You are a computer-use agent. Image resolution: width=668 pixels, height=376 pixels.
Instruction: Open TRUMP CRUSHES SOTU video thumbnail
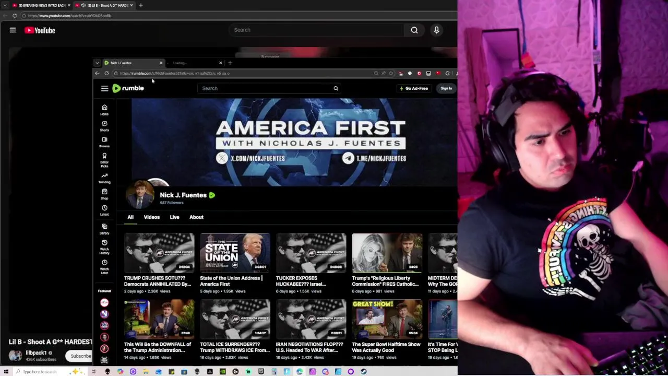coord(159,253)
